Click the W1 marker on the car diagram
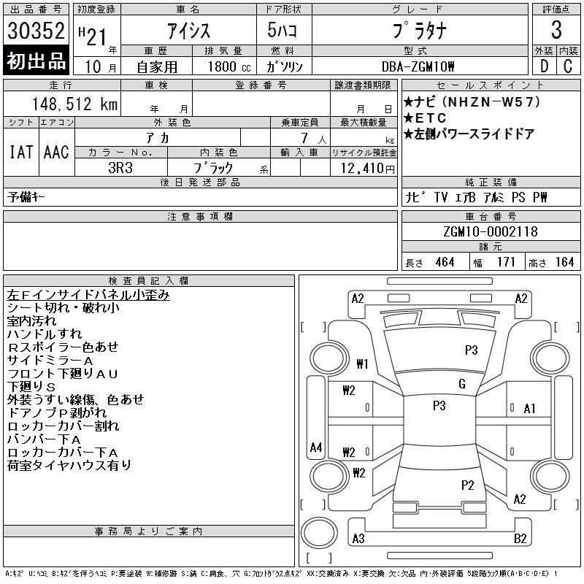The height and width of the screenshot is (584, 584). coord(362,364)
